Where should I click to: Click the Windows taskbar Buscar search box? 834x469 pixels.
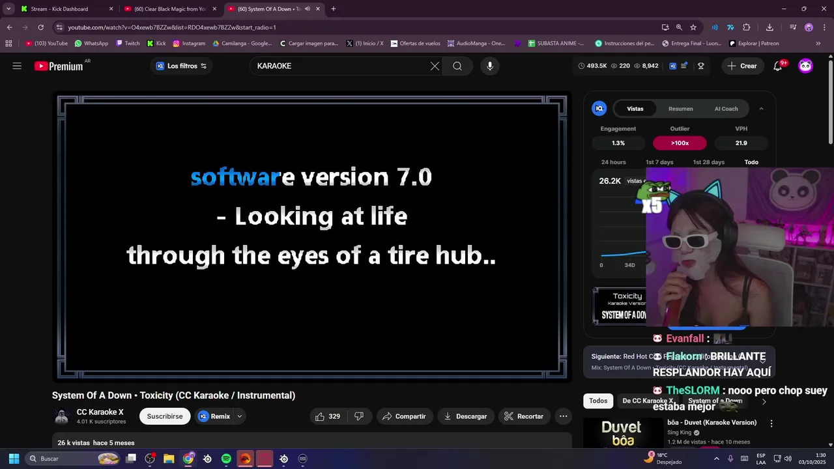point(74,459)
